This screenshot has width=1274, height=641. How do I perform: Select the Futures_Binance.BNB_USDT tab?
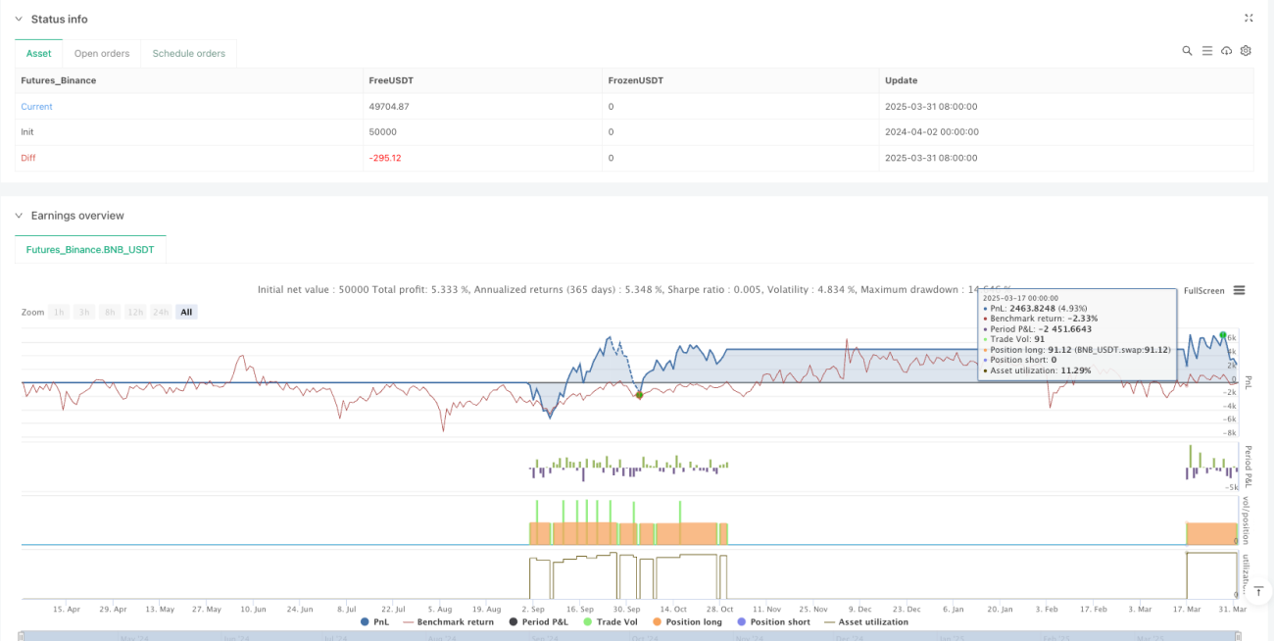(x=90, y=250)
